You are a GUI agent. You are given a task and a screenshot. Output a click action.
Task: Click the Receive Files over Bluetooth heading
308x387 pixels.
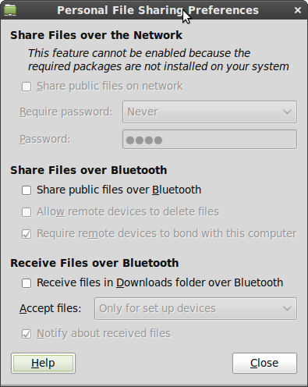94,263
